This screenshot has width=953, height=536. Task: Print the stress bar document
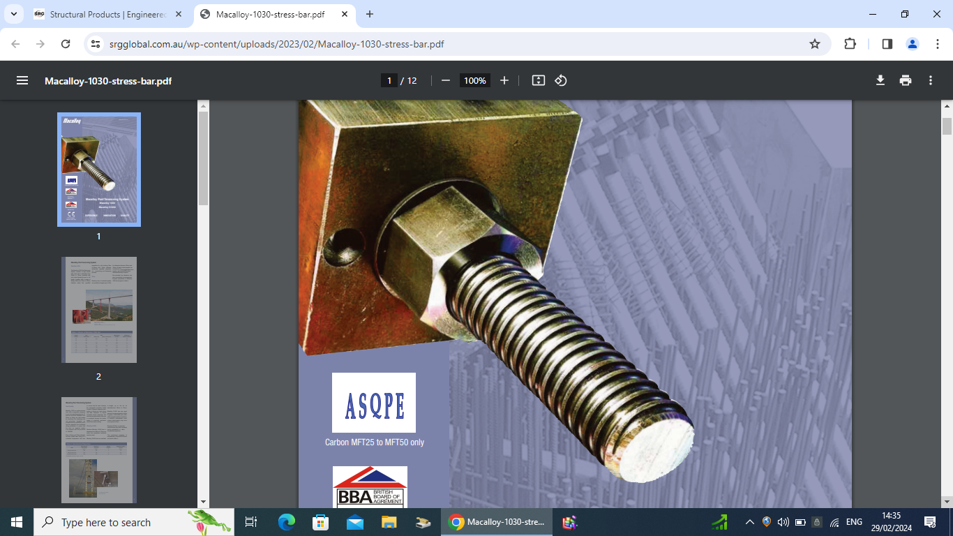click(x=906, y=80)
